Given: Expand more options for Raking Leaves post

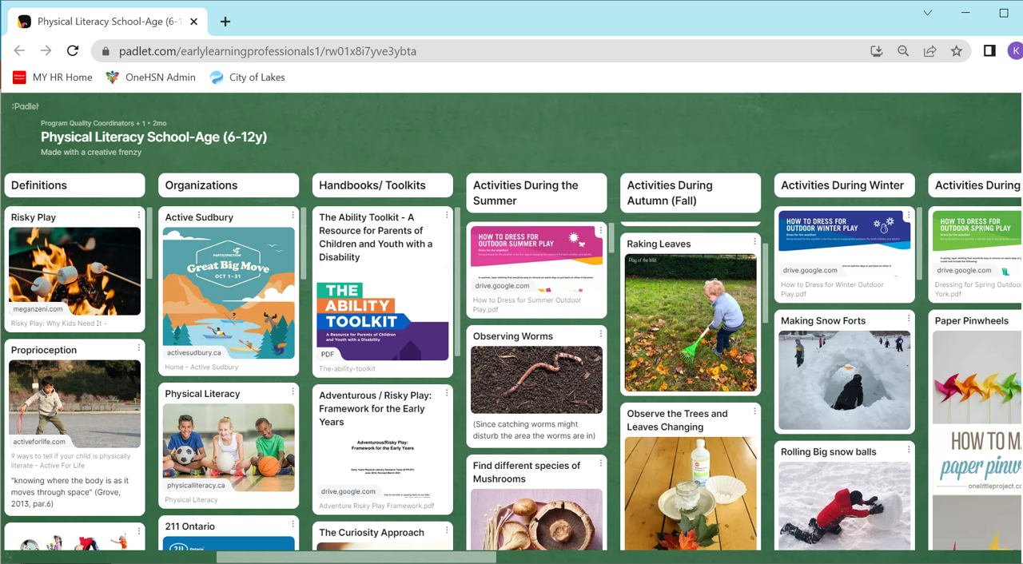Looking at the screenshot, I should [754, 242].
